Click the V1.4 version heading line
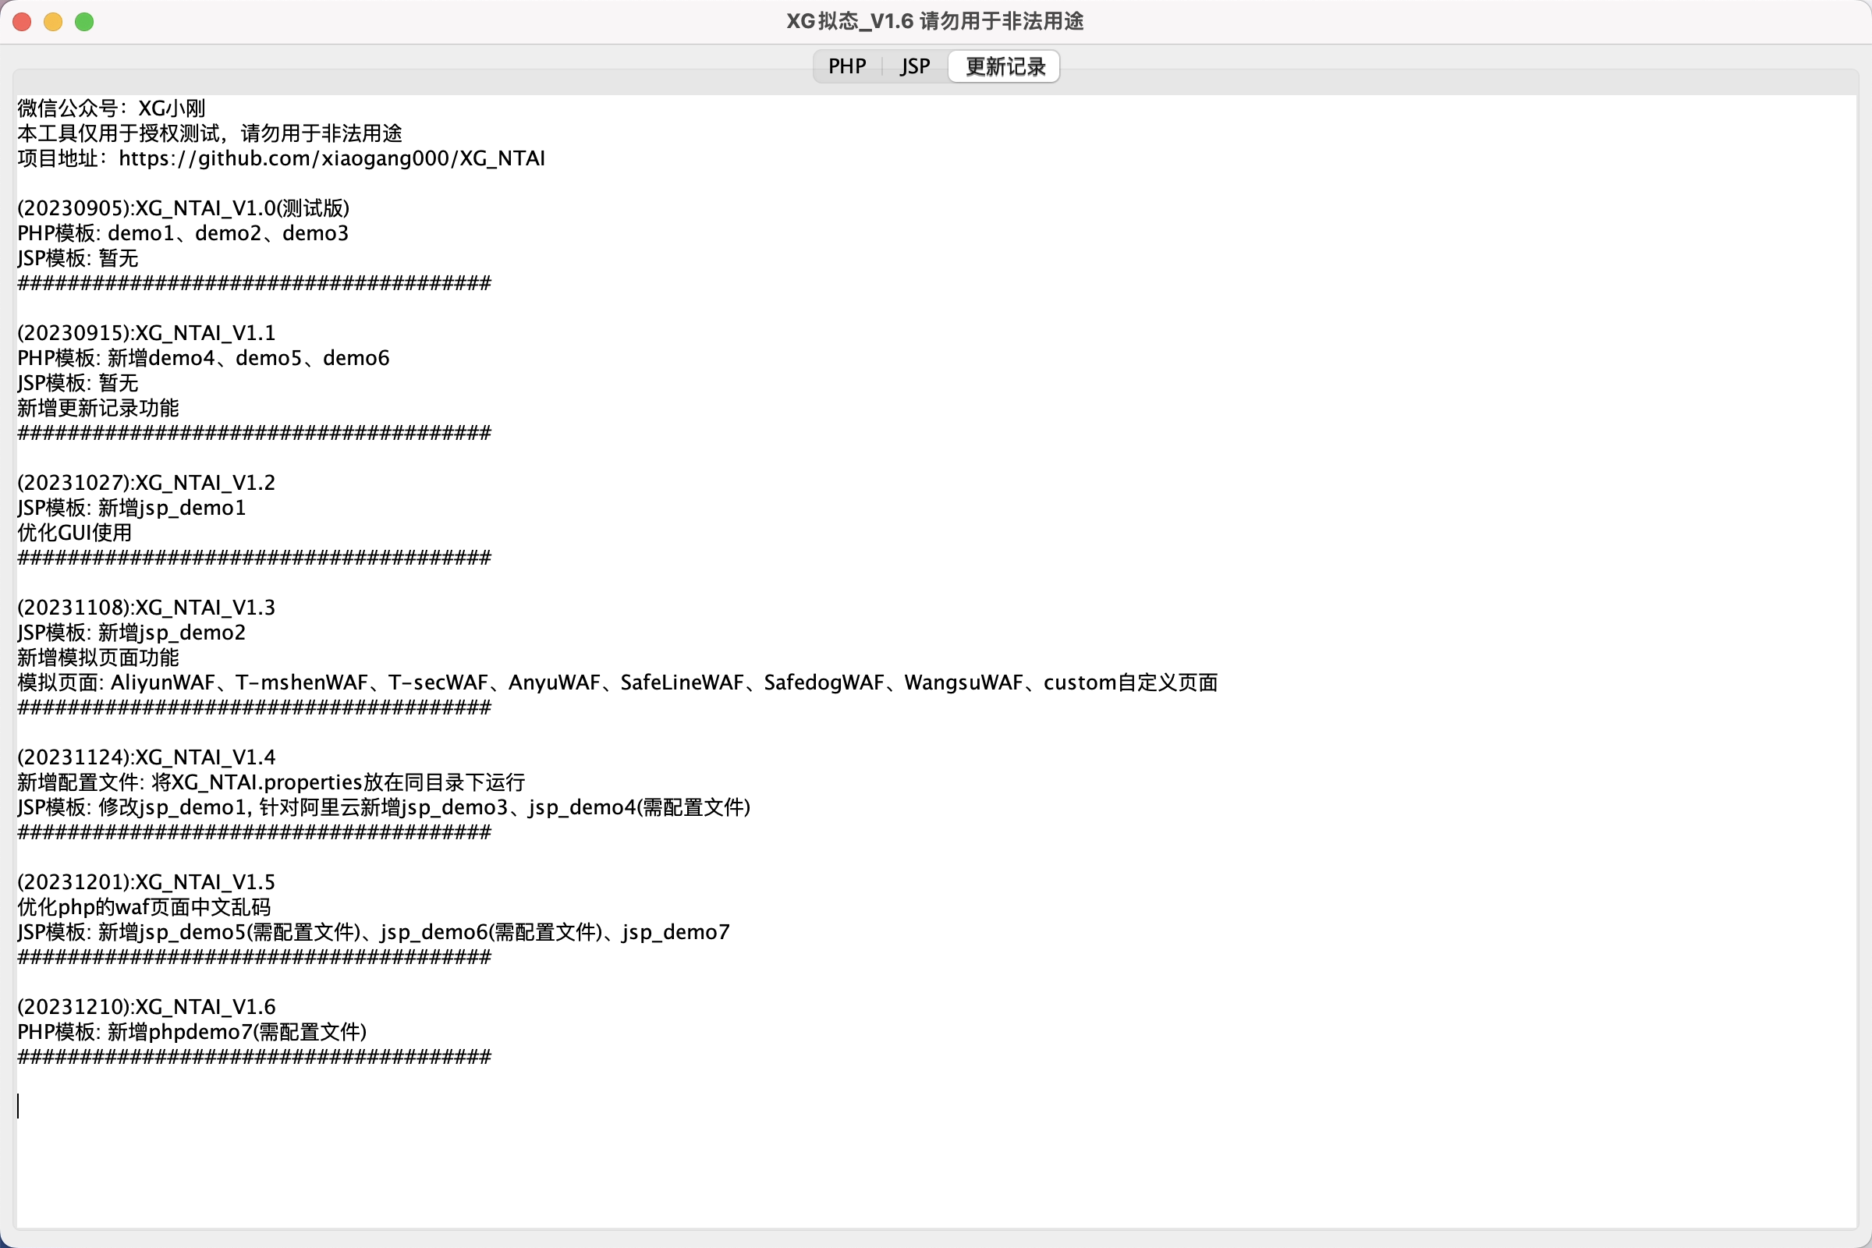Screen dimensions: 1872x1248 pyautogui.click(x=147, y=757)
